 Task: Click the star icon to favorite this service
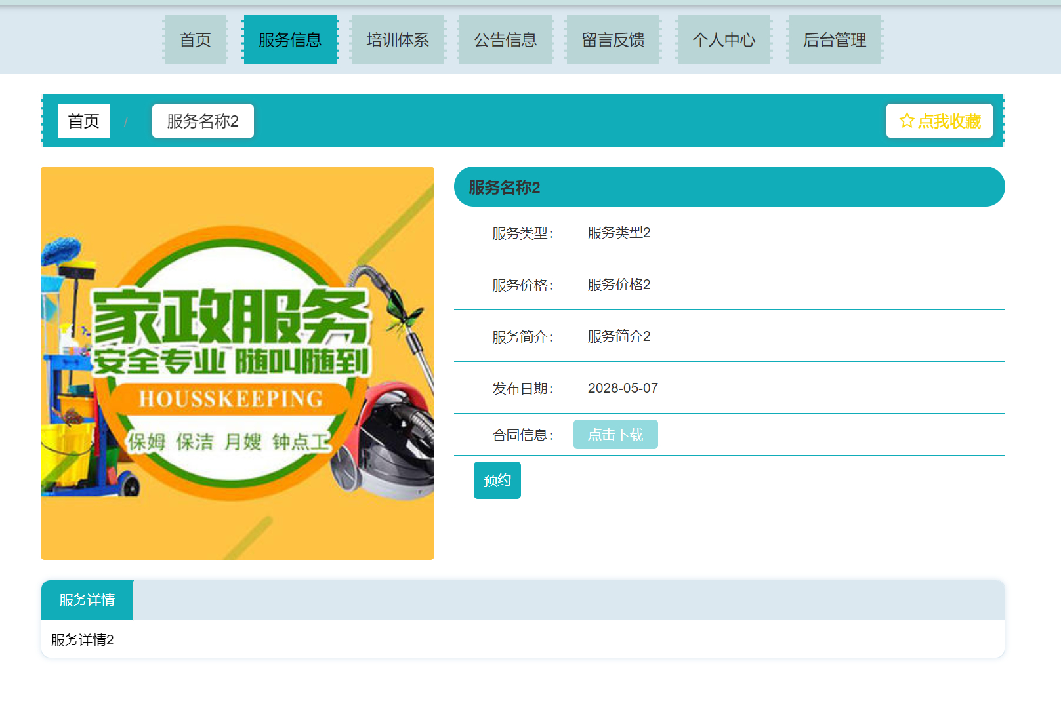(x=905, y=121)
